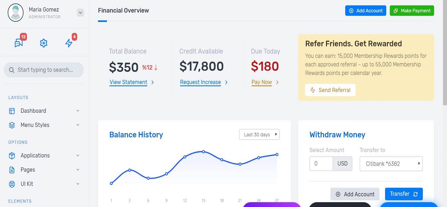
Task: Click the Select Amount input field
Action: point(321,164)
